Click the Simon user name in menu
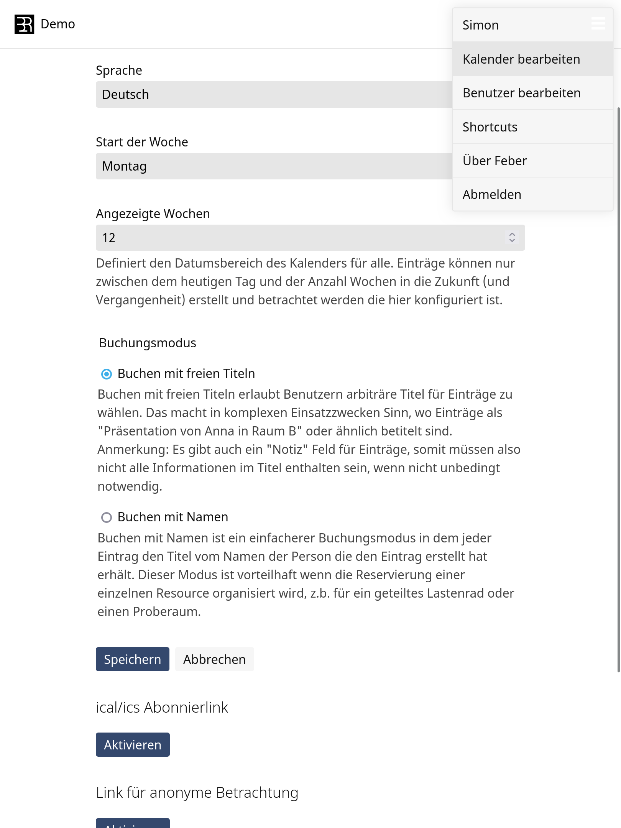 coord(481,25)
